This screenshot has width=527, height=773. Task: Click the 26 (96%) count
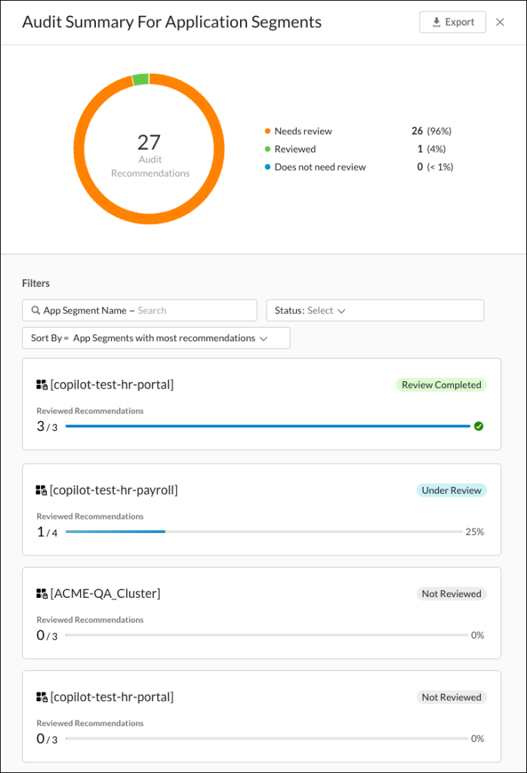tap(431, 131)
